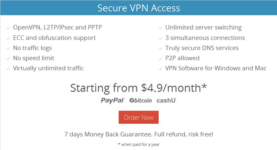Click the 7 days Money Back Guarantee text
The height and width of the screenshot is (150, 277).
pos(139,134)
